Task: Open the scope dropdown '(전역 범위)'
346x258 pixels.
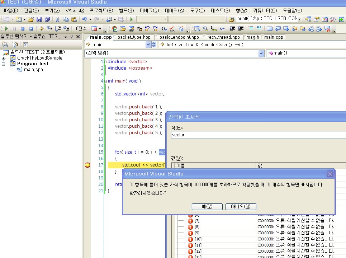Action: click(261, 53)
